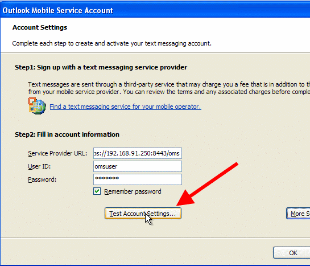This screenshot has width=310, height=266.
Task: Click the third-party service fee paragraph
Action: [x=169, y=88]
